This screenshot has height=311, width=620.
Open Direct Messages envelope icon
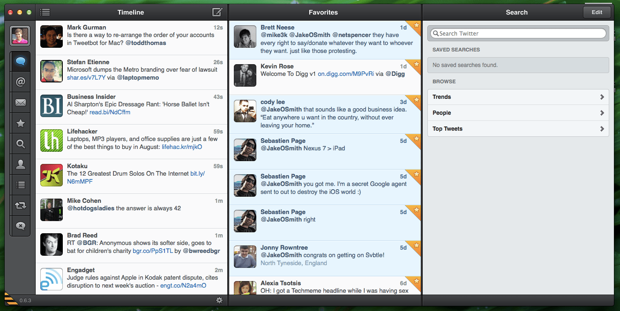point(20,102)
